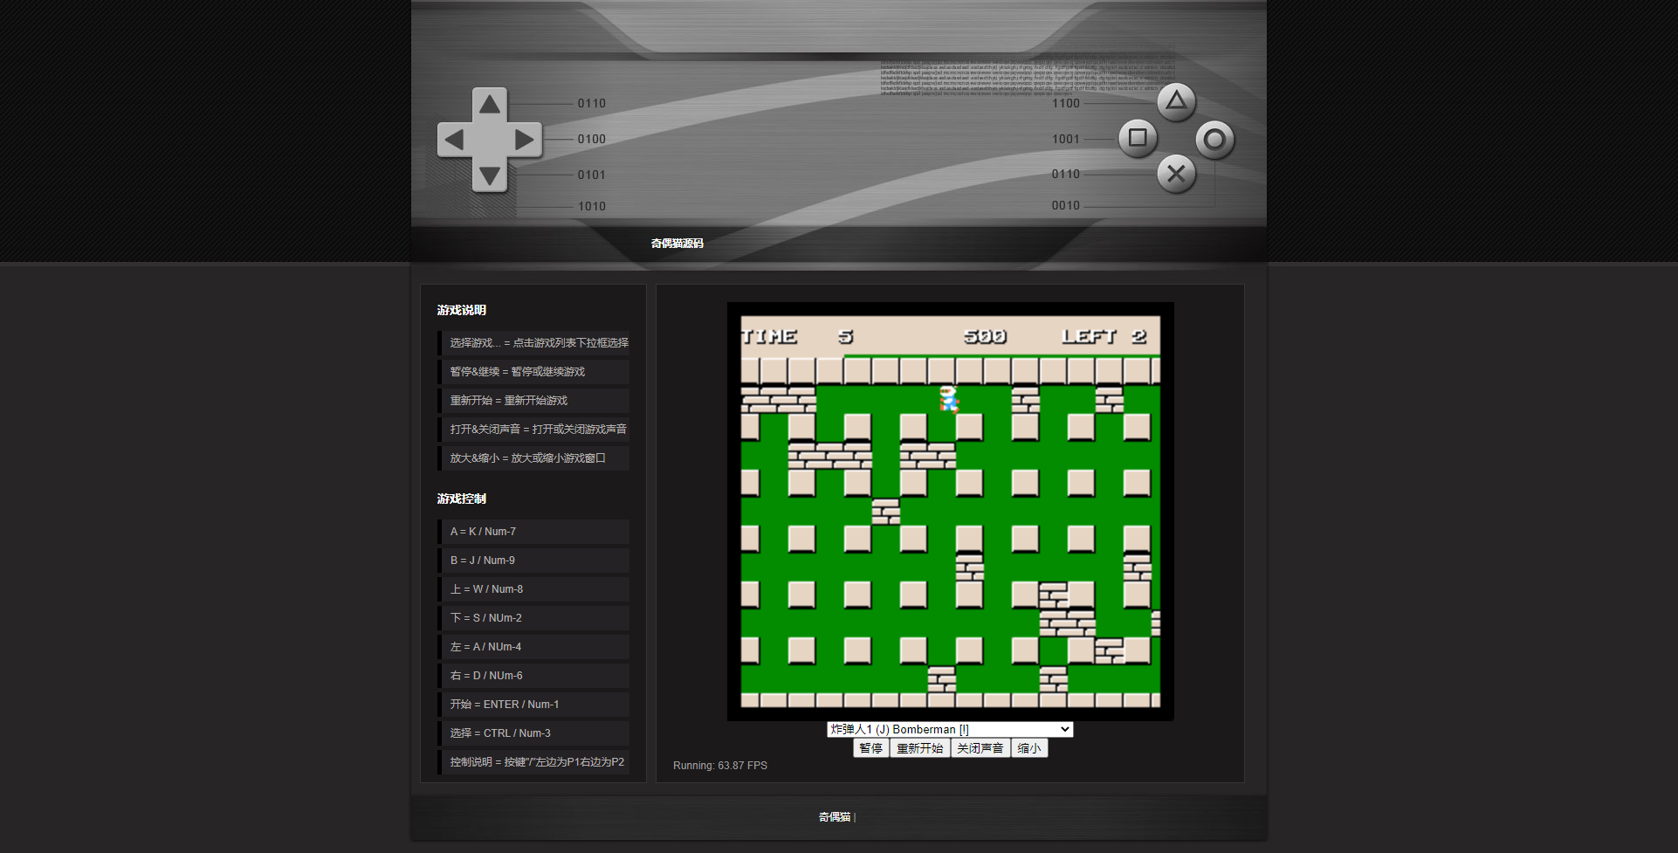Viewport: 1678px width, 853px height.
Task: Click the D-pad up arrow
Action: [x=490, y=105]
